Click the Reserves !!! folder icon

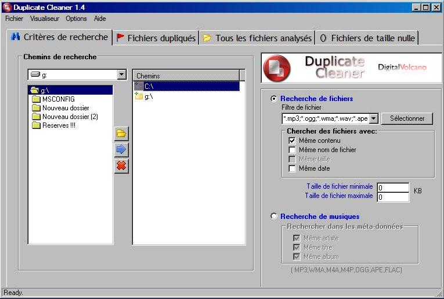click(x=36, y=125)
